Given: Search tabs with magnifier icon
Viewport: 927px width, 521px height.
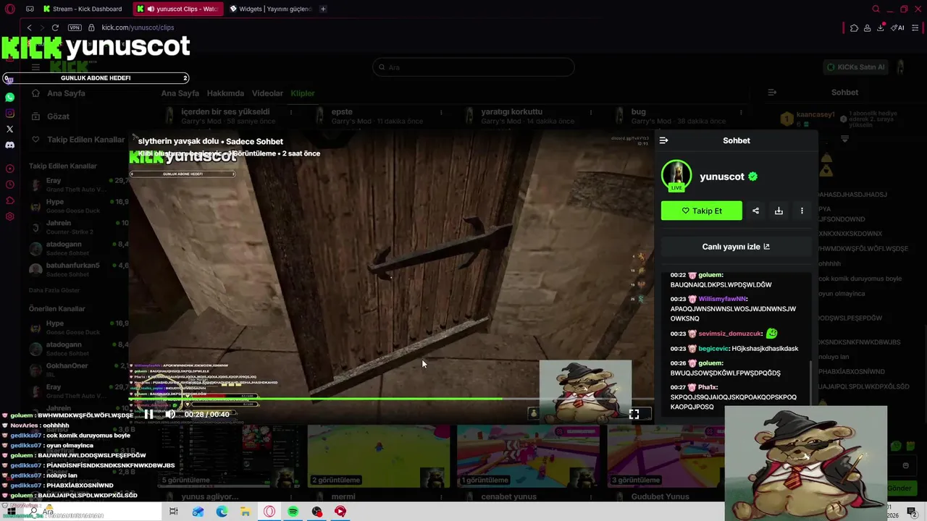Looking at the screenshot, I should click(x=876, y=9).
